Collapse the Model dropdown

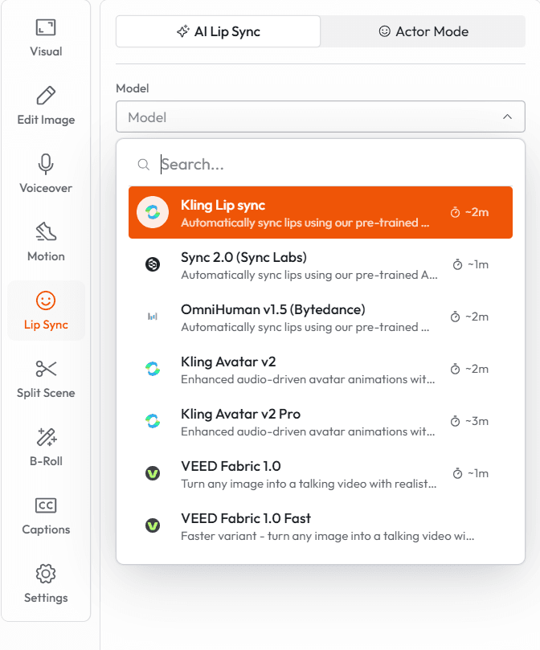click(321, 117)
